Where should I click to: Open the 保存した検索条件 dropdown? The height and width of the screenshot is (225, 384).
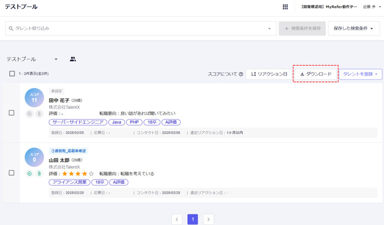(354, 28)
